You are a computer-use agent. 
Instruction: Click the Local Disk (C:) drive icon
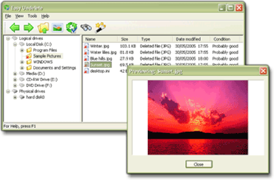[22, 44]
